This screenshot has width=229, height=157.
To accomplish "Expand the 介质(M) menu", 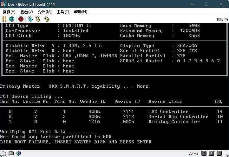I will click(x=45, y=12).
